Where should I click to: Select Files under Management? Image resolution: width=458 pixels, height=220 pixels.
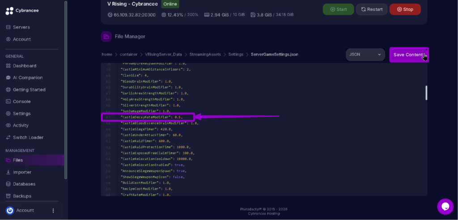click(x=32, y=160)
